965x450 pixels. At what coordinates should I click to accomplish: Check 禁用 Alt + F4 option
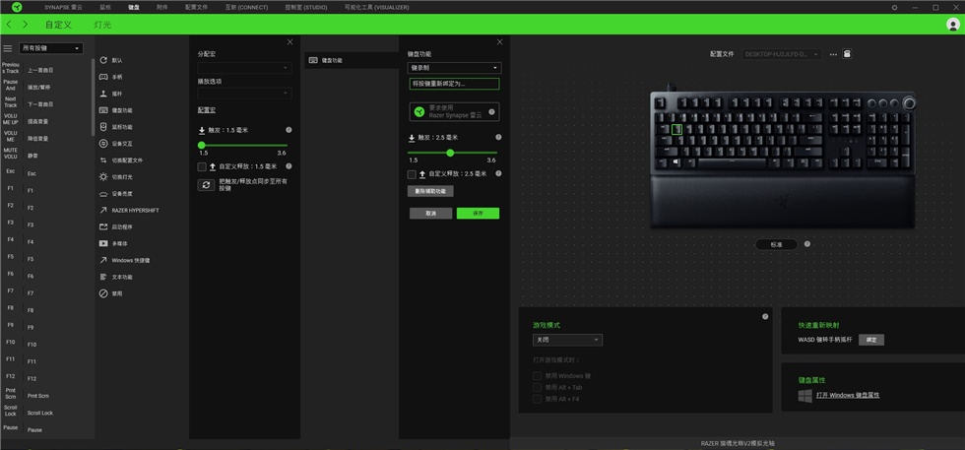[538, 399]
